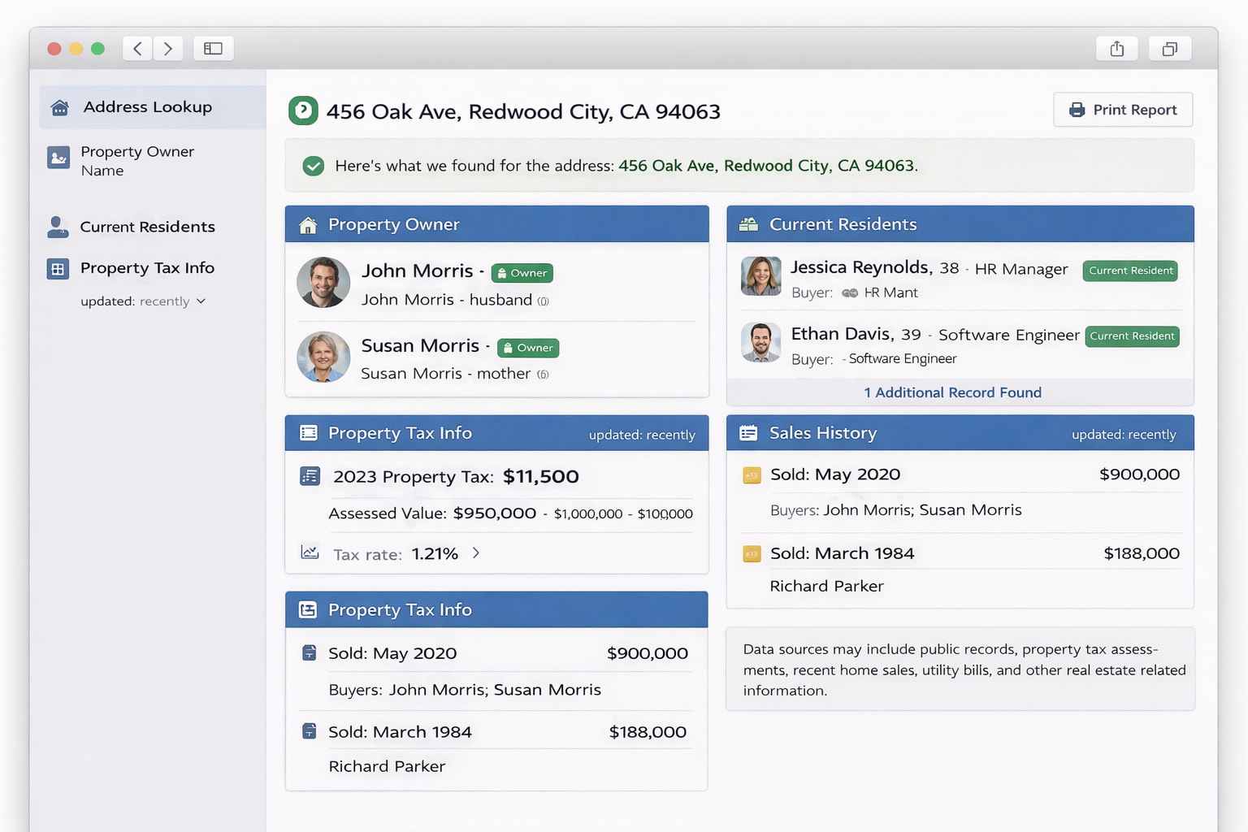
Task: Expand the 'updated: recently' sidebar dropdown
Action: pos(201,301)
